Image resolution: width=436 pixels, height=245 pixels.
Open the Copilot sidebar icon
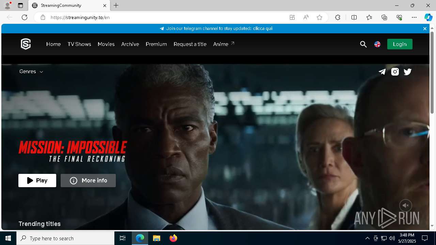(x=428, y=17)
